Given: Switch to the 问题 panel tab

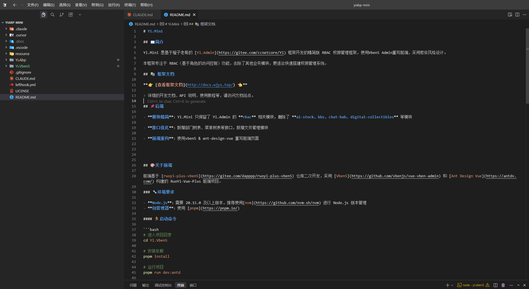Looking at the screenshot, I should 133,285.
